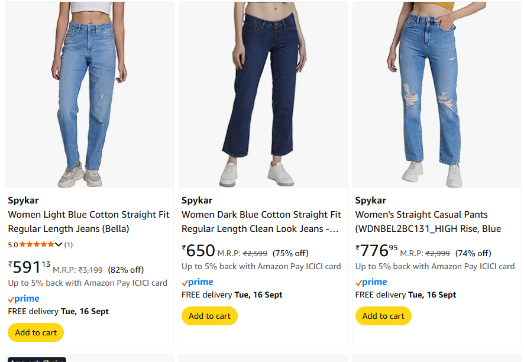Add the ₹776 casual pants to cart
The width and height of the screenshot is (524, 362).
383,316
